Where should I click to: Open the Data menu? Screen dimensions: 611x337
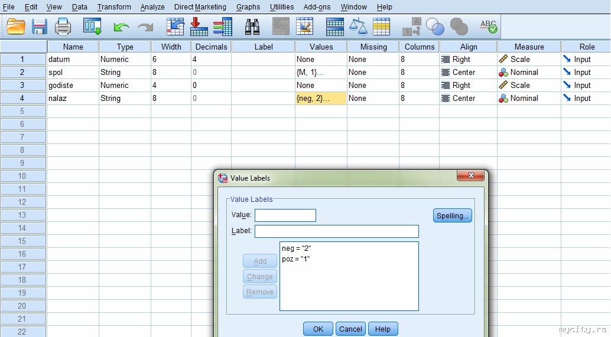(80, 7)
